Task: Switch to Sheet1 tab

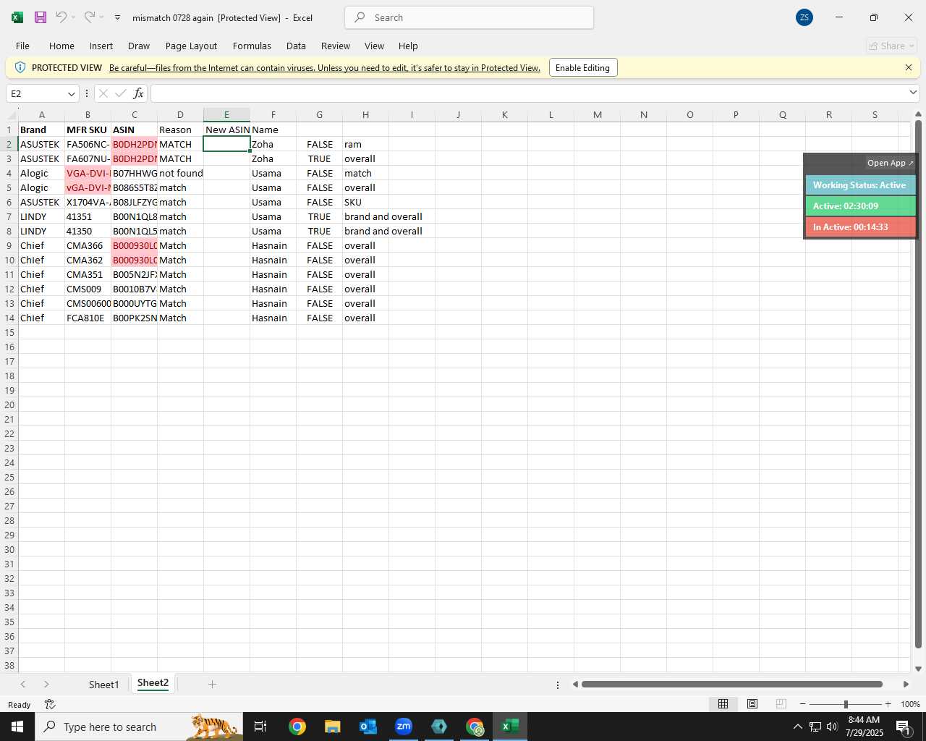Action: [103, 685]
